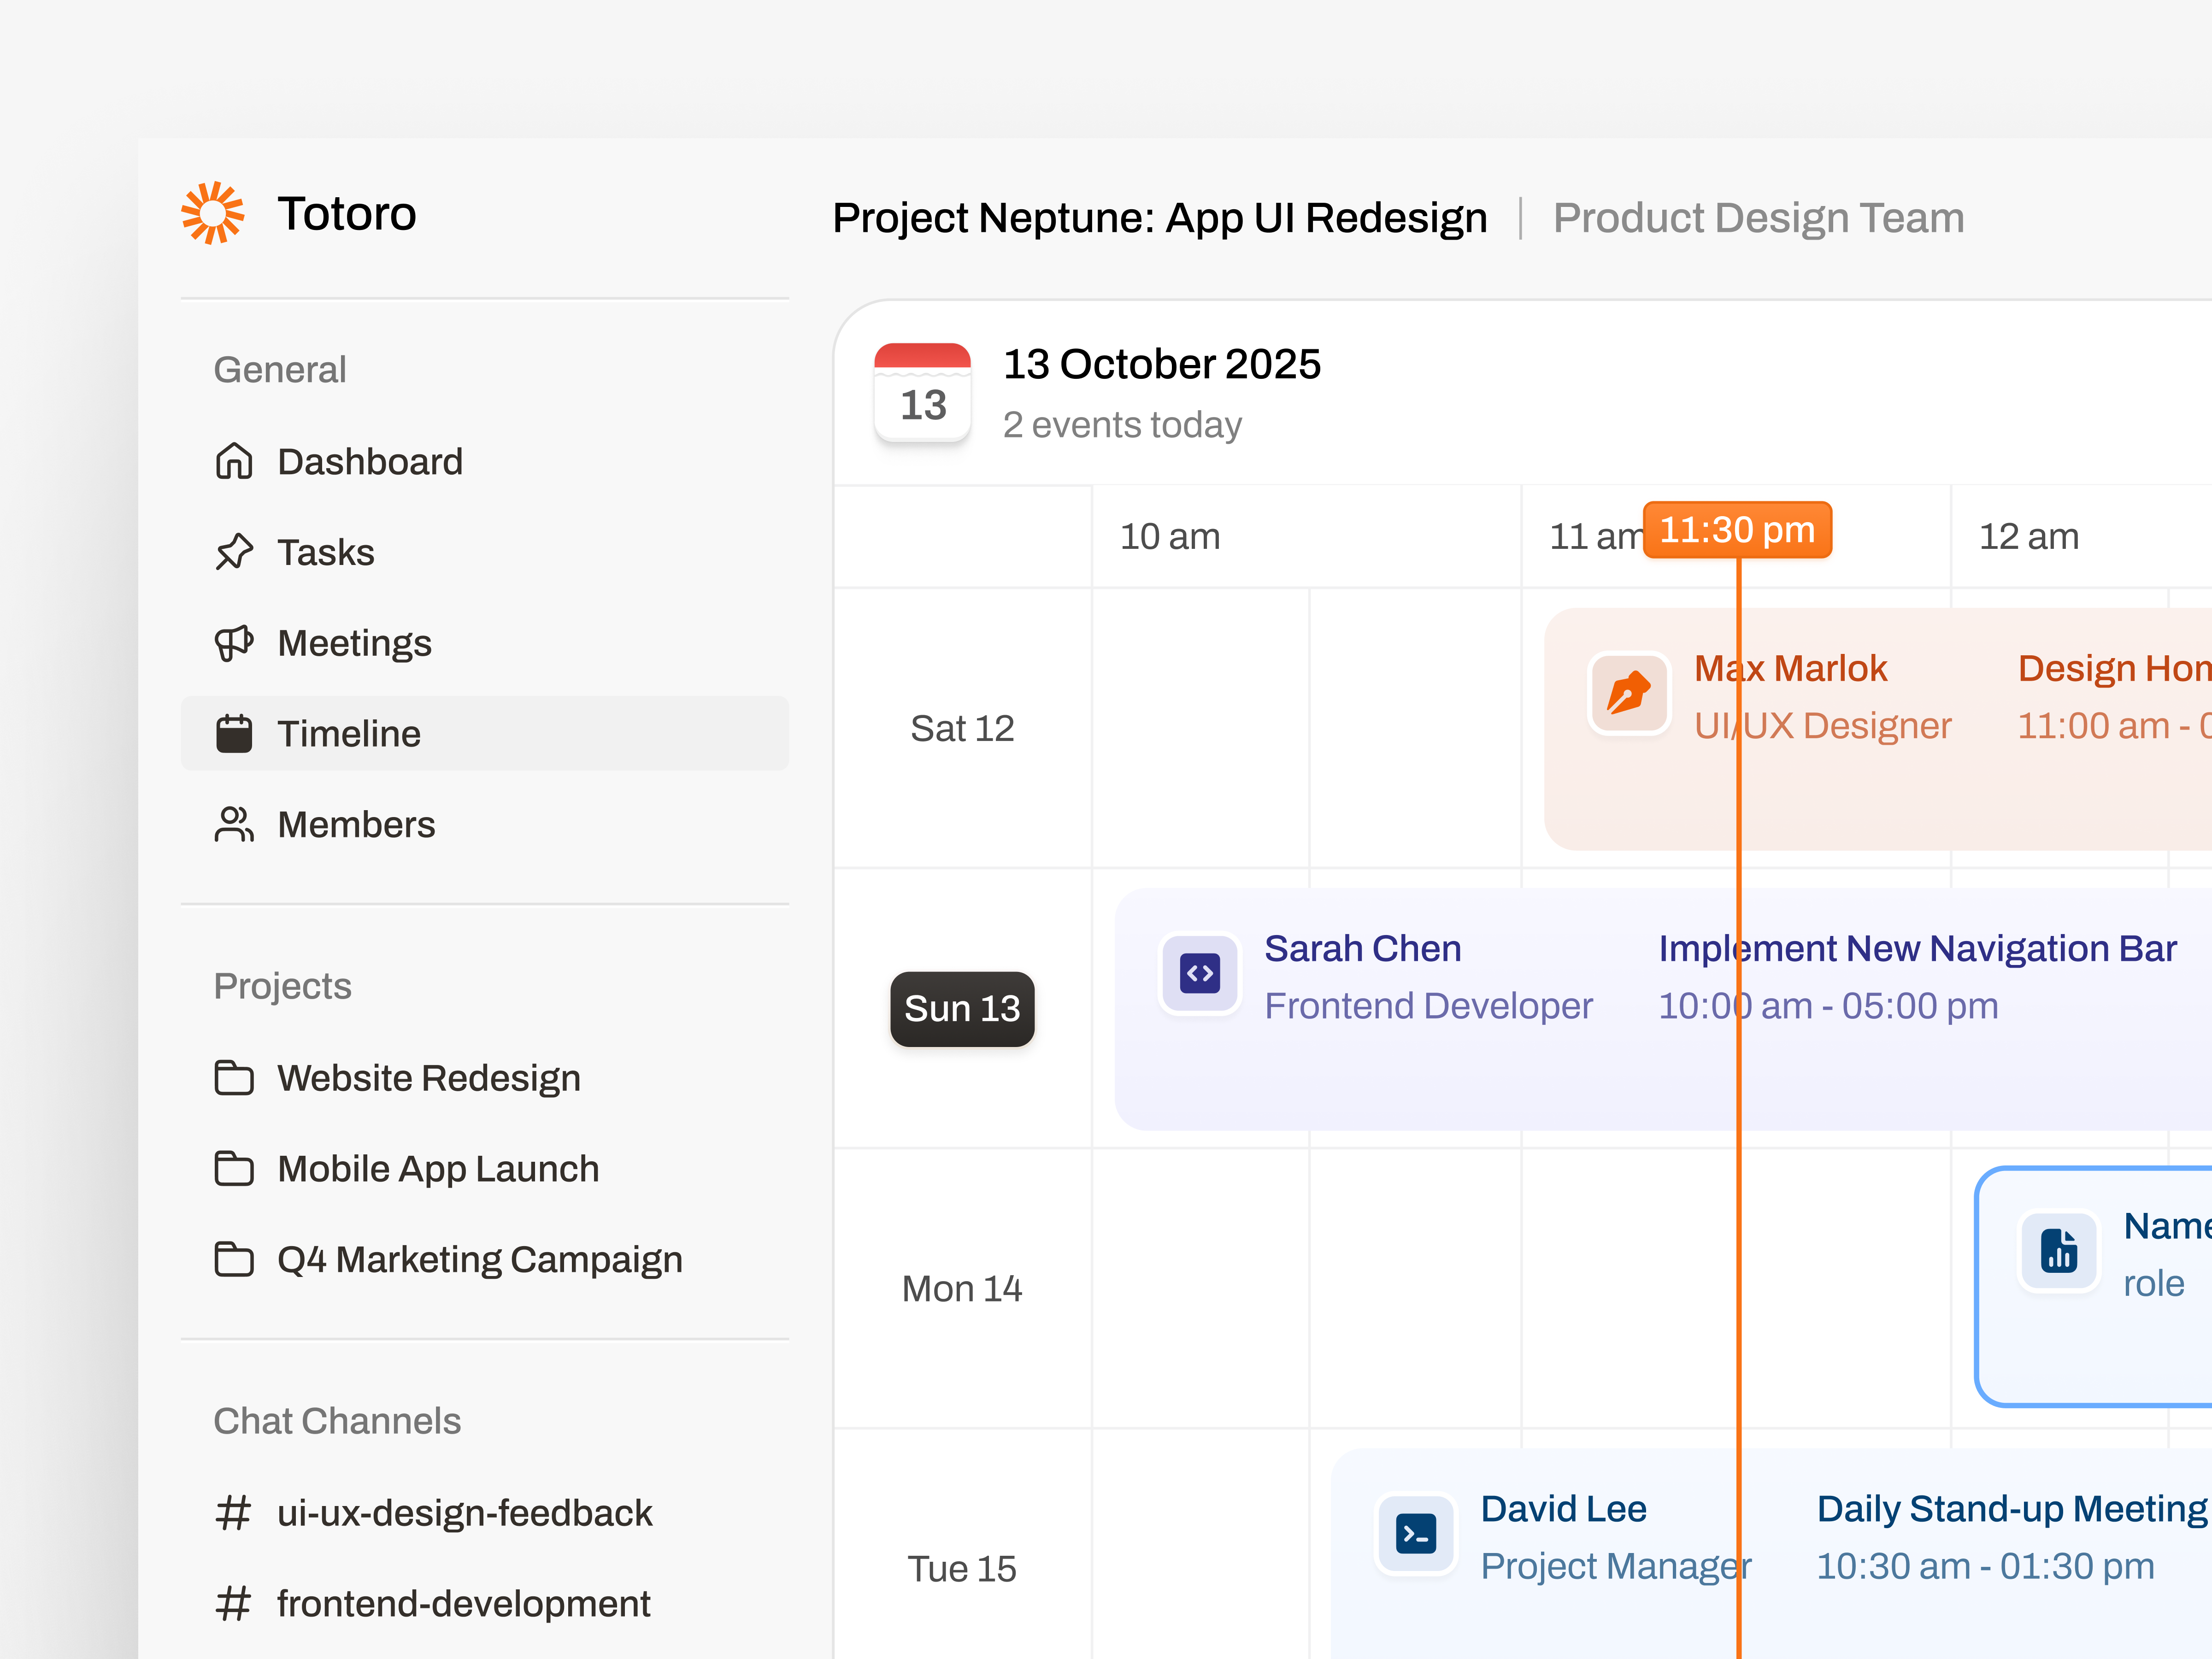Click the Frontend Developer role text
The width and height of the screenshot is (2212, 1659).
click(1428, 1005)
